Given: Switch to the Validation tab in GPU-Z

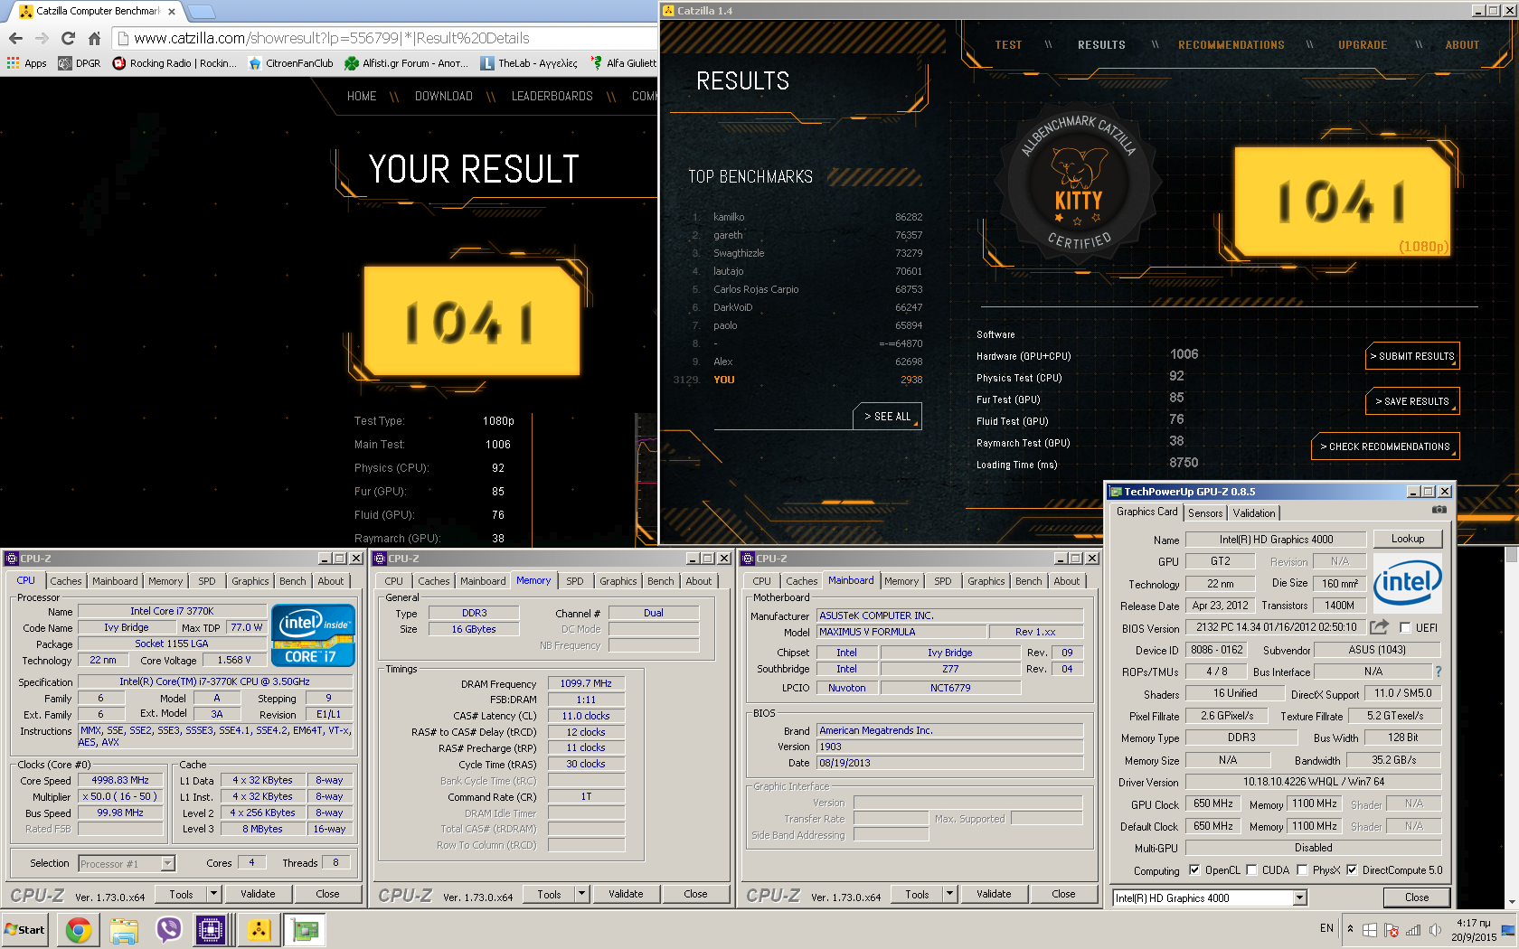Looking at the screenshot, I should (x=1254, y=512).
